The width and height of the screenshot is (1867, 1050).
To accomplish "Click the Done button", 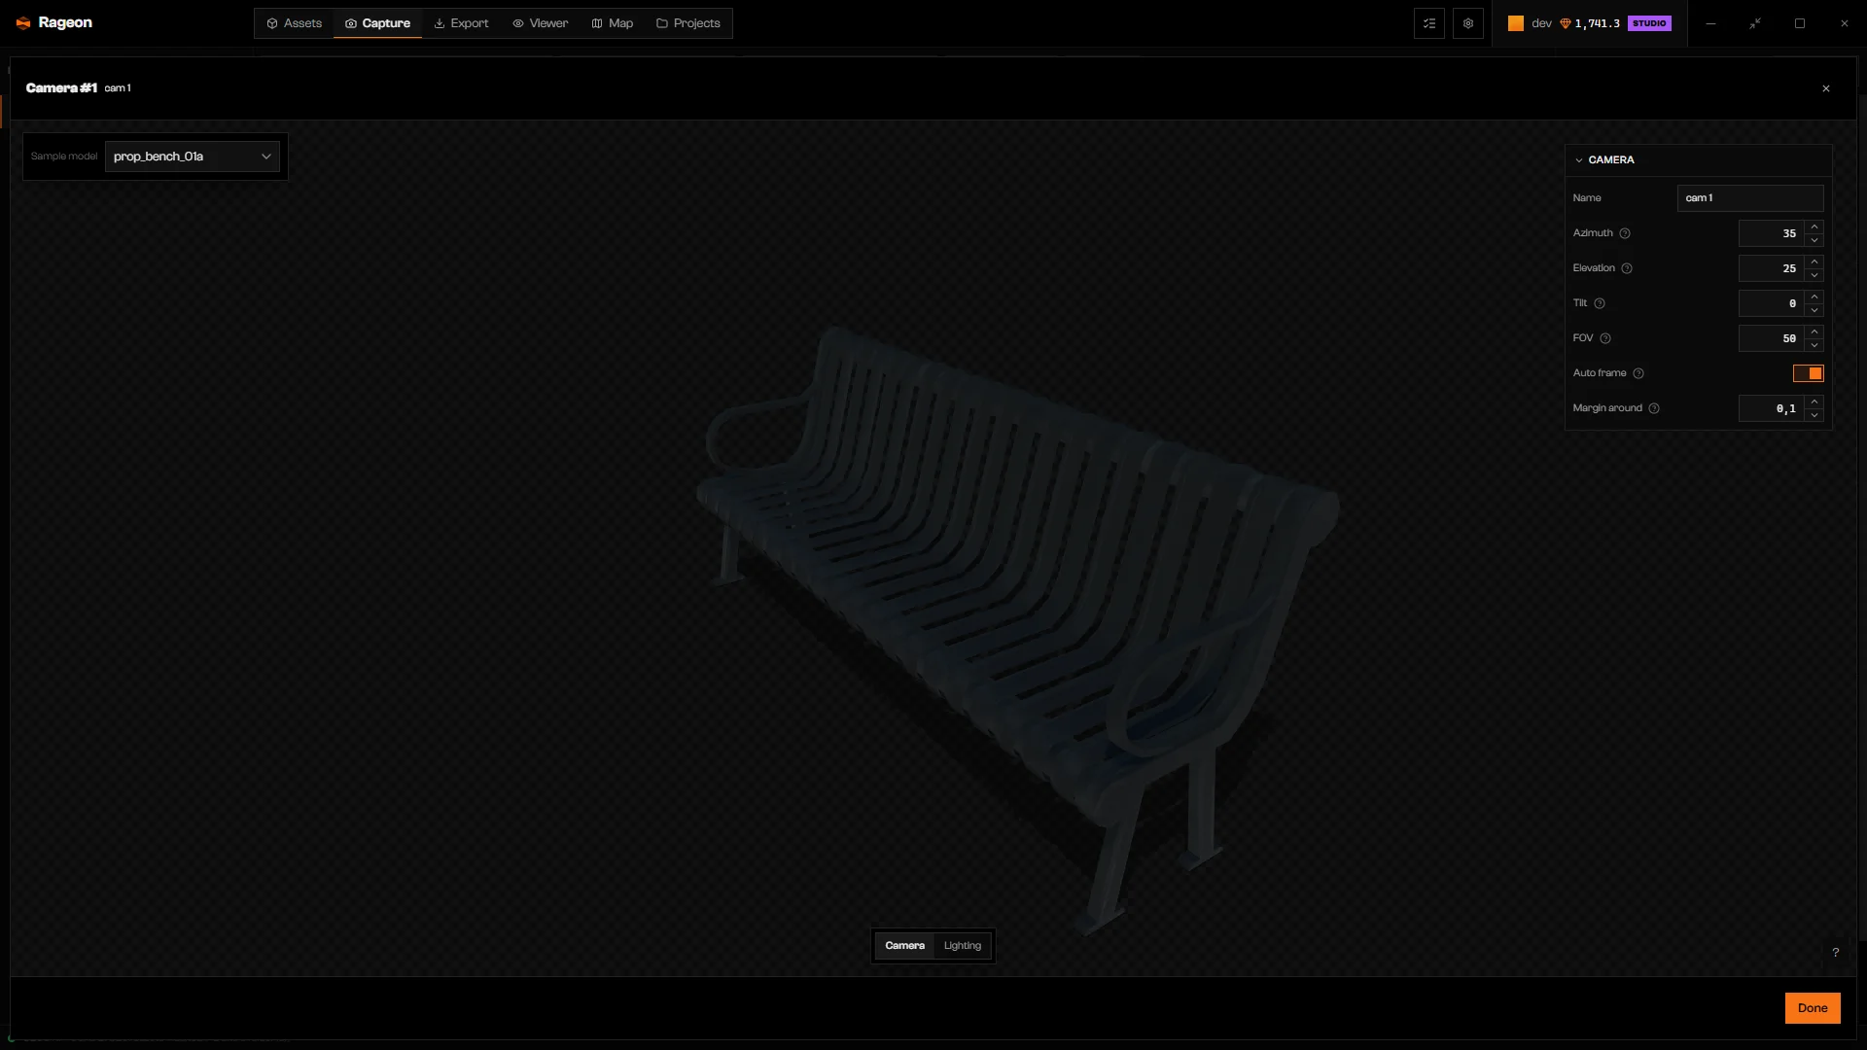I will tap(1813, 1008).
